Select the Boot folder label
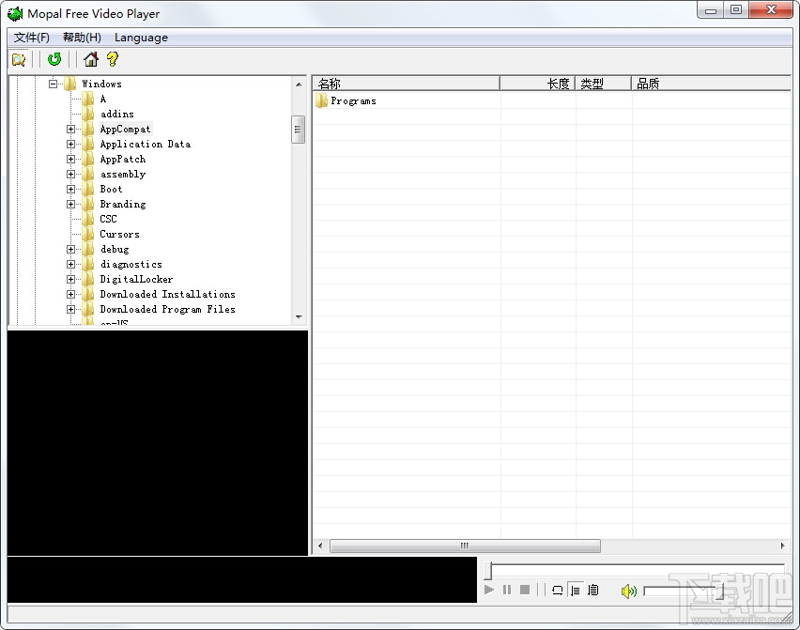Viewport: 800px width, 630px height. pyautogui.click(x=111, y=190)
